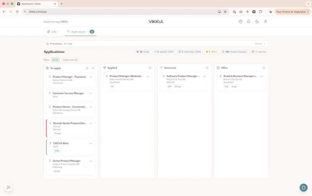312x196 pixels.
Task: Open Vikkla extension icon in toolbar
Action: [254, 12]
